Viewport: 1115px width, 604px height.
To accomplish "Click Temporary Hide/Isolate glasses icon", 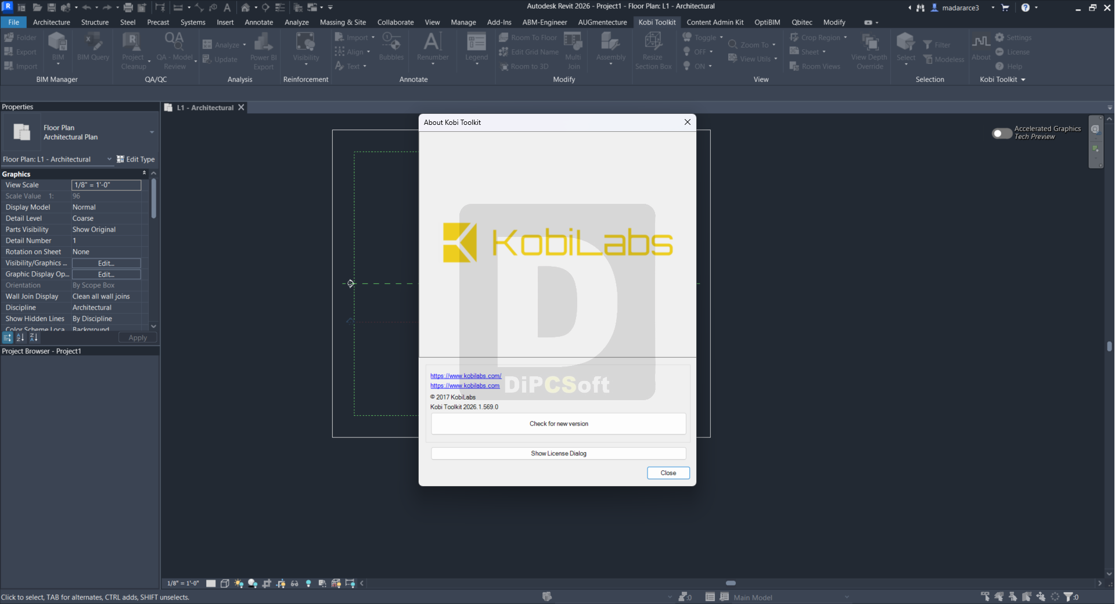I will 294,583.
